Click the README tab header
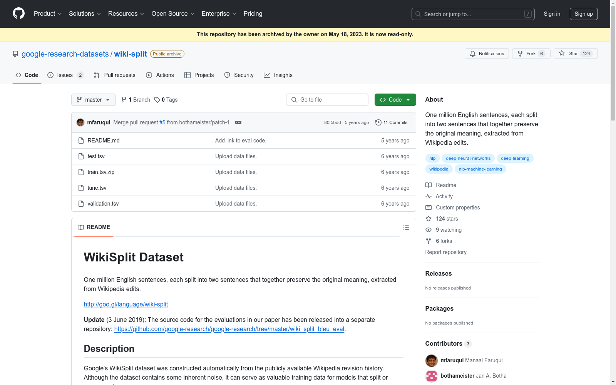Image resolution: width=616 pixels, height=385 pixels. pos(94,227)
